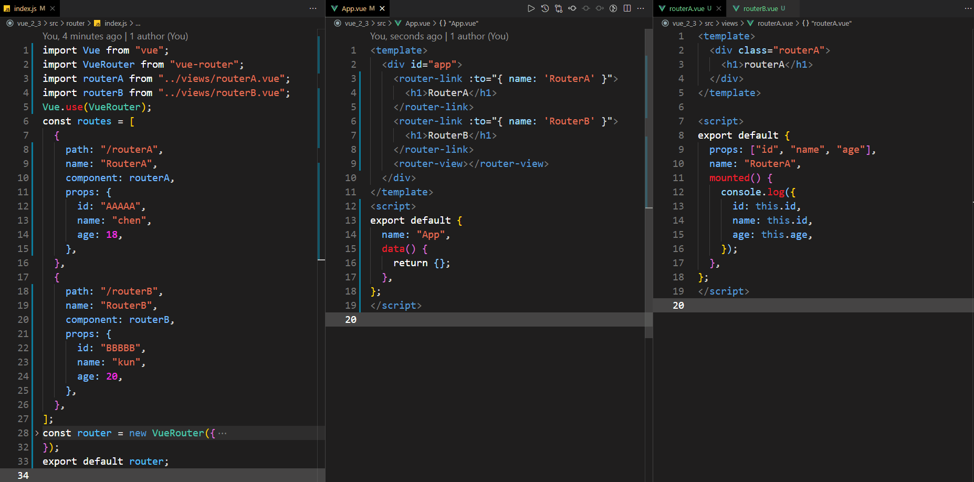Click the Vue icon on App.vue tab
Viewport: 974px width, 482px height.
tap(334, 8)
